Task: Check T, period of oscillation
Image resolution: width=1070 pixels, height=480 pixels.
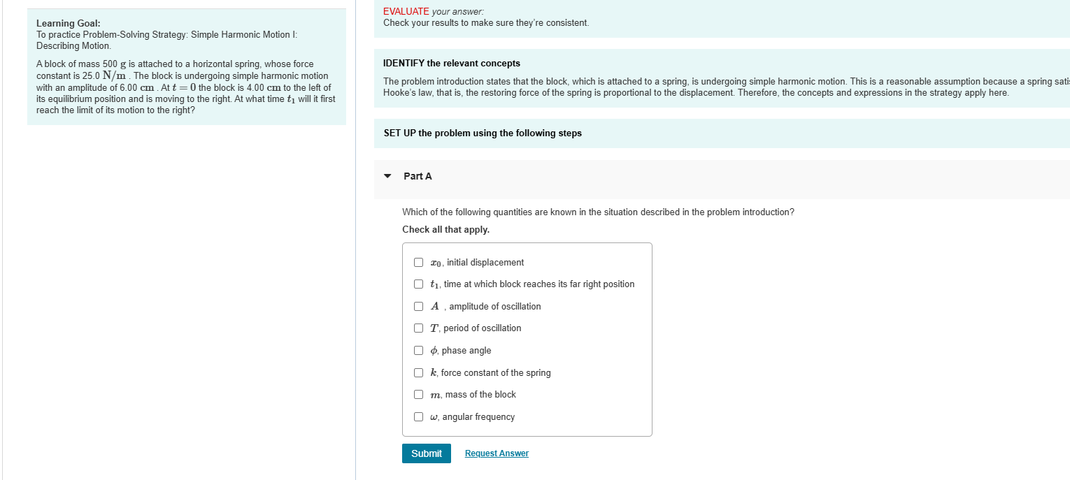Action: pos(418,328)
